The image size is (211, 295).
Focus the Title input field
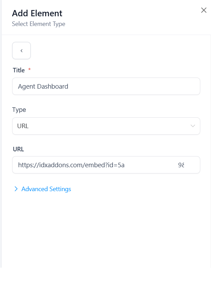pos(106,86)
